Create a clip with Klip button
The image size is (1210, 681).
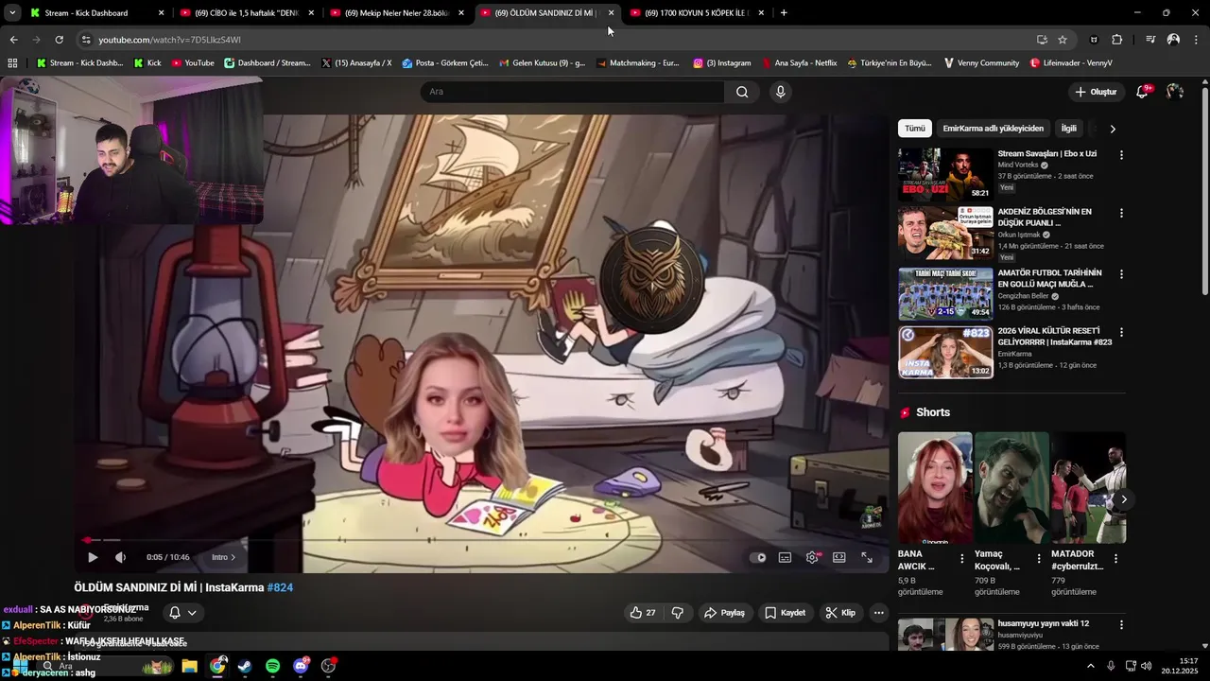pyautogui.click(x=840, y=613)
